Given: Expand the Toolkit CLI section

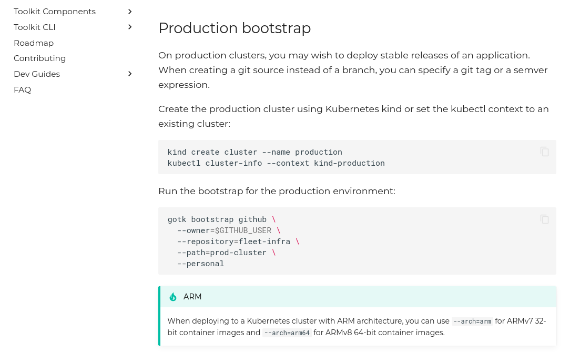Looking at the screenshot, I should [x=34, y=27].
